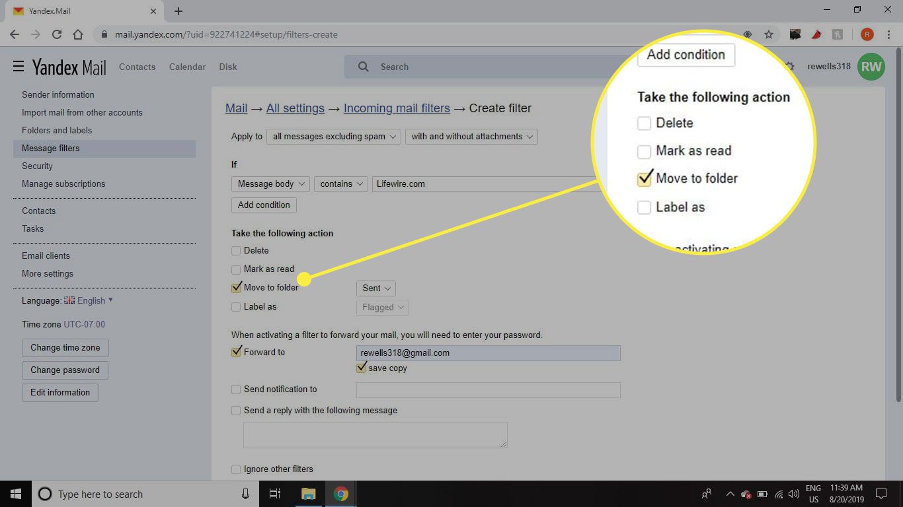Open the Windows Start menu
903x507 pixels.
point(15,494)
